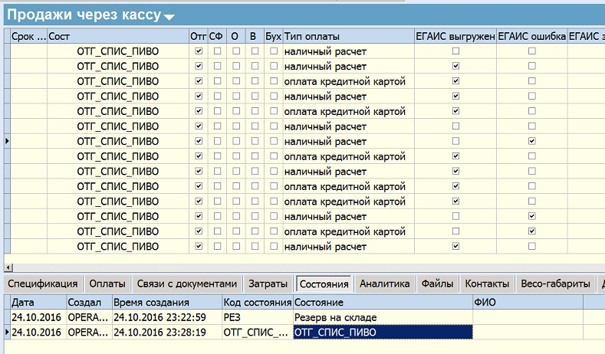Open the Связи с документами tab
Viewport: 605px width, 354px height.
[187, 284]
